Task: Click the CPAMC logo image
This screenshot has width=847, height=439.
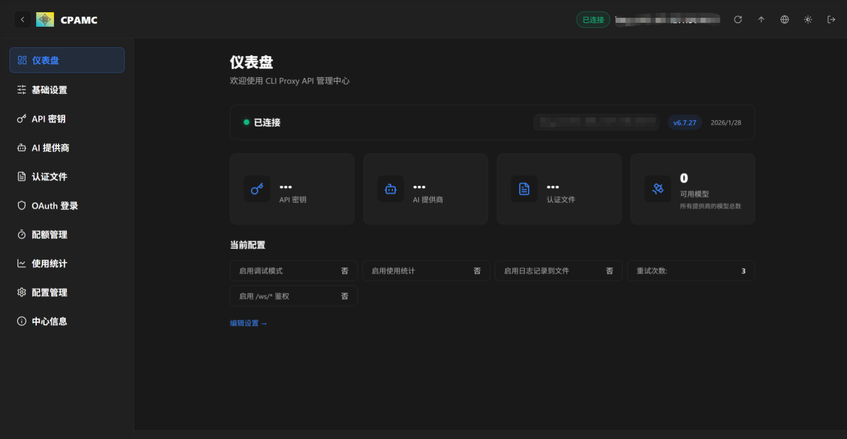Action: coord(45,19)
